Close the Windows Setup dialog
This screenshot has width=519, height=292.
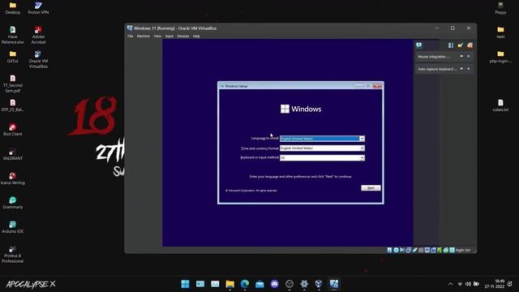377,86
